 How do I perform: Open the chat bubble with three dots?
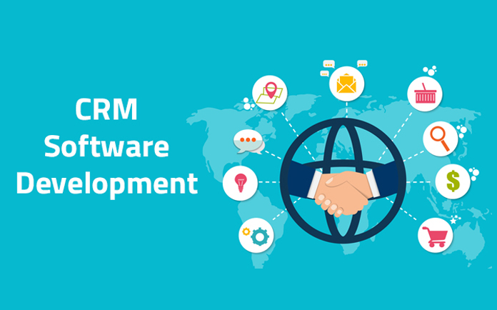pyautogui.click(x=248, y=141)
